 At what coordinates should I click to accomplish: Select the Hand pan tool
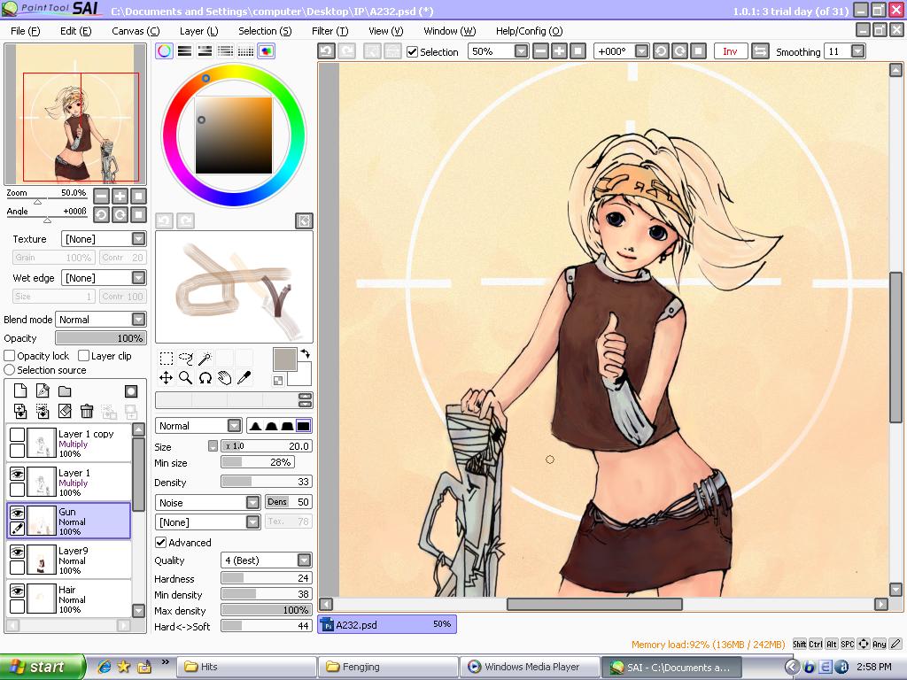pyautogui.click(x=224, y=378)
